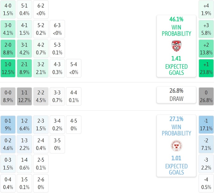Pick the 0-0 scoreline tile
This screenshot has height=193, width=214.
(8, 96)
